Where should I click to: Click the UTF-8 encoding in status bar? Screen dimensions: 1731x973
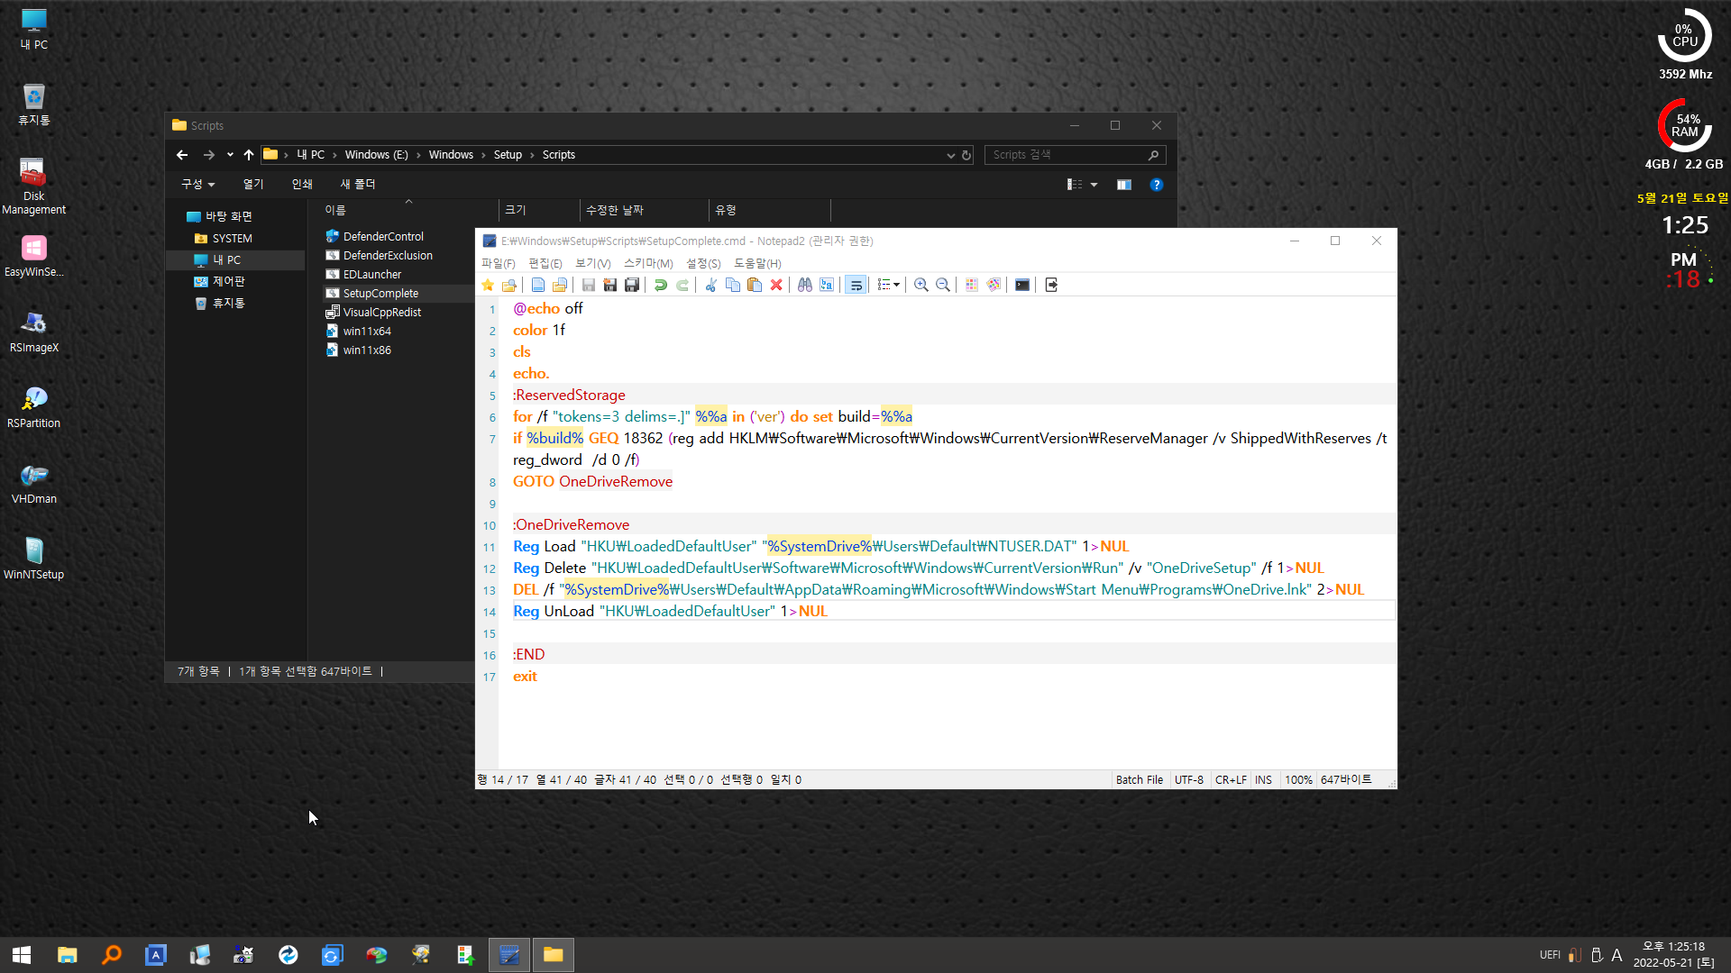1189,780
